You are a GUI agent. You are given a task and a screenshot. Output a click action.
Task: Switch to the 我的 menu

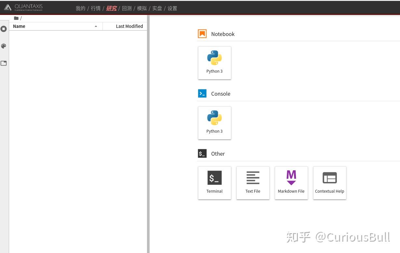[x=80, y=8]
